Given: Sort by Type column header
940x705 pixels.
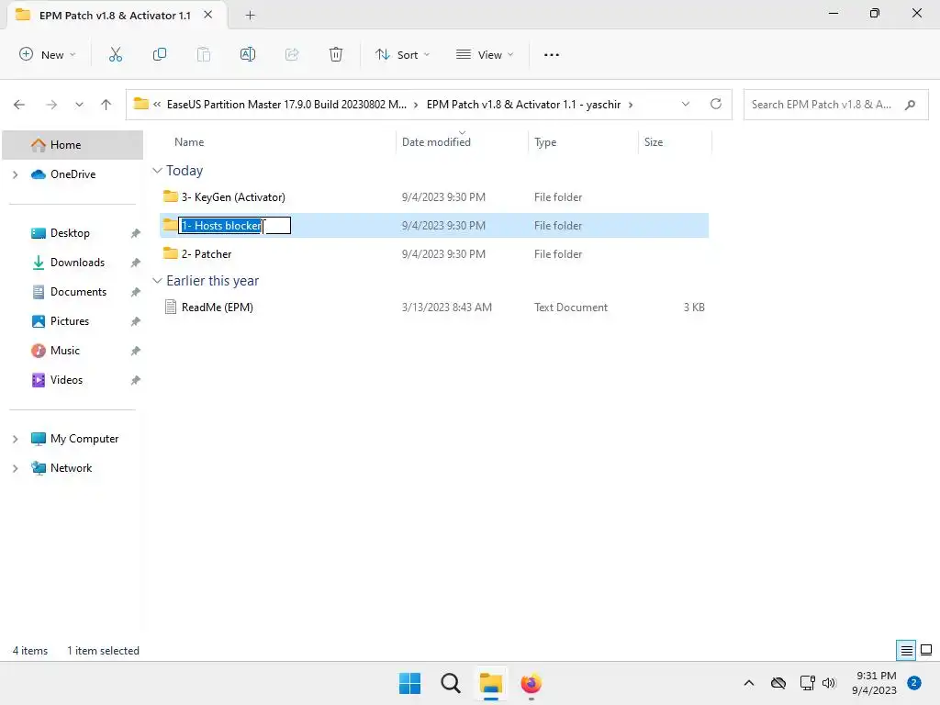Looking at the screenshot, I should pyautogui.click(x=545, y=142).
